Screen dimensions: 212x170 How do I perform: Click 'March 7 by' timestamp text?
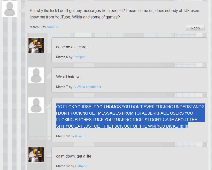pyautogui.click(x=64, y=87)
